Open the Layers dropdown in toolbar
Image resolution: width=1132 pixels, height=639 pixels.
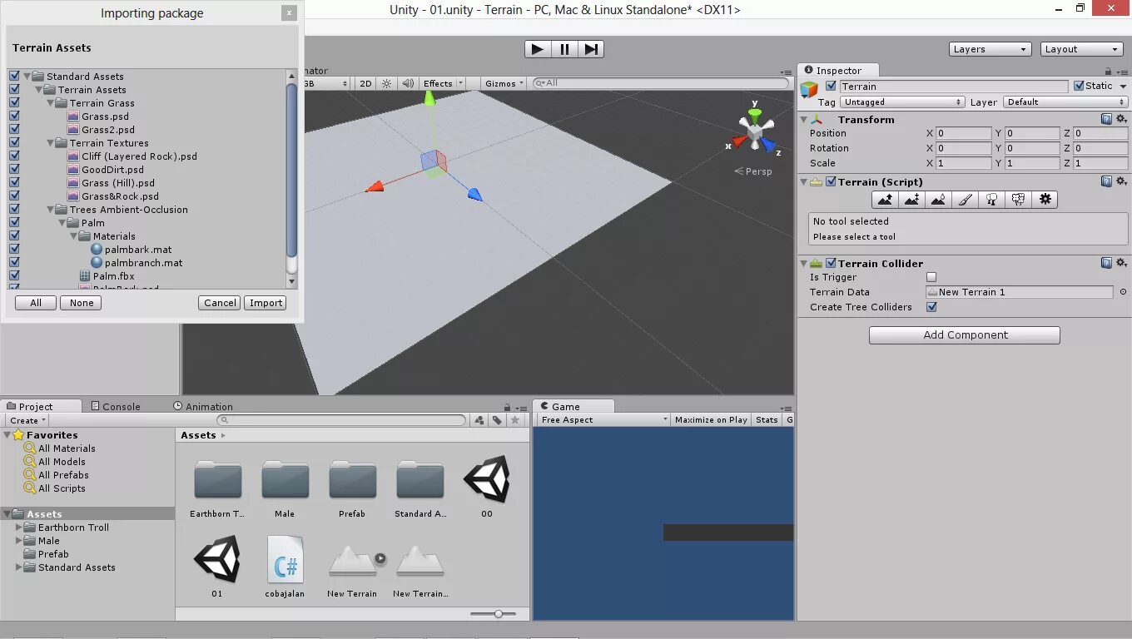click(990, 49)
